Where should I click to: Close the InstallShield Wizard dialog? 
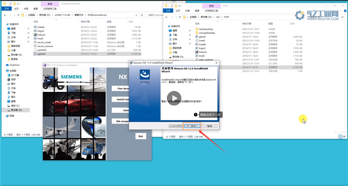coord(216,63)
